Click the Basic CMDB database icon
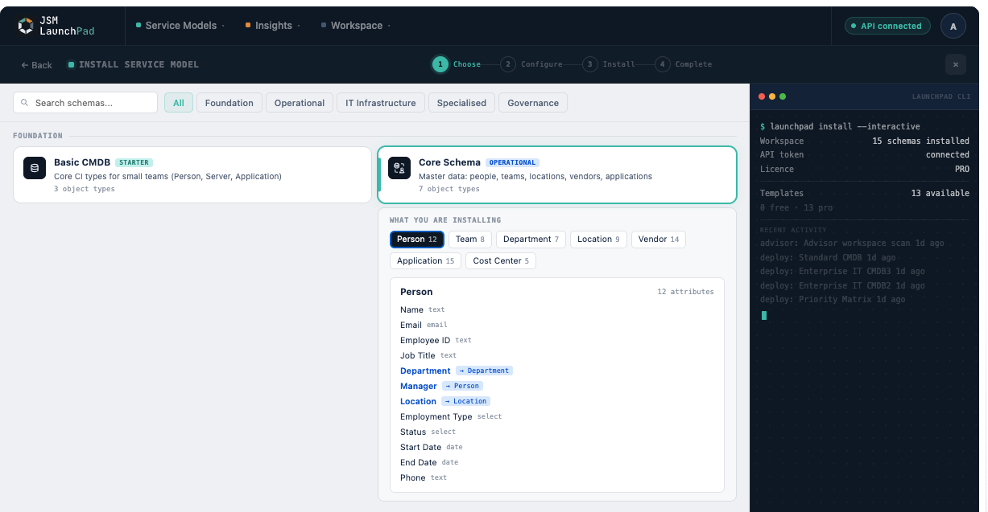Screen dimensions: 988x512 (x=34, y=167)
